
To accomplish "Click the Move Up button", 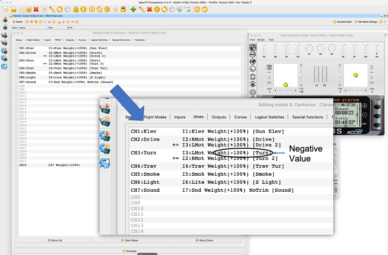I will click(55, 240).
